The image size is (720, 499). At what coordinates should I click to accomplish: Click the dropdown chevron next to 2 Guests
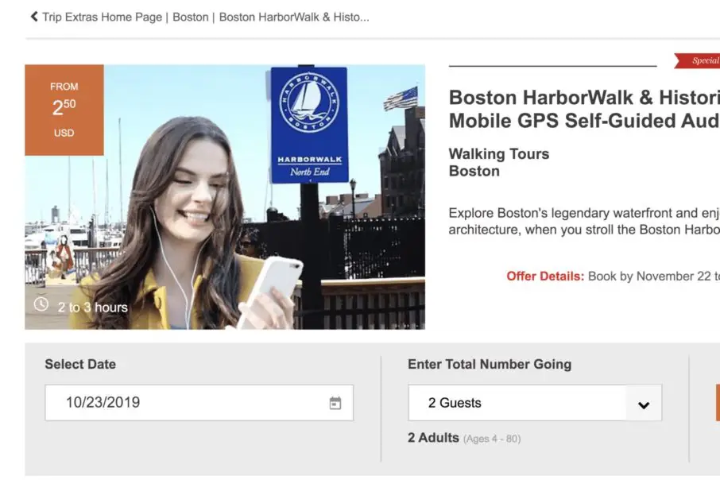click(644, 403)
